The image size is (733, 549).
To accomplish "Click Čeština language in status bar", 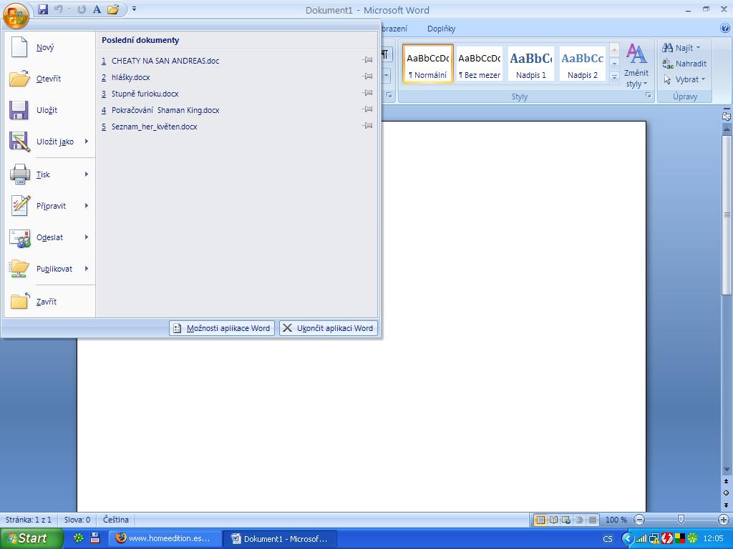I will pos(115,519).
